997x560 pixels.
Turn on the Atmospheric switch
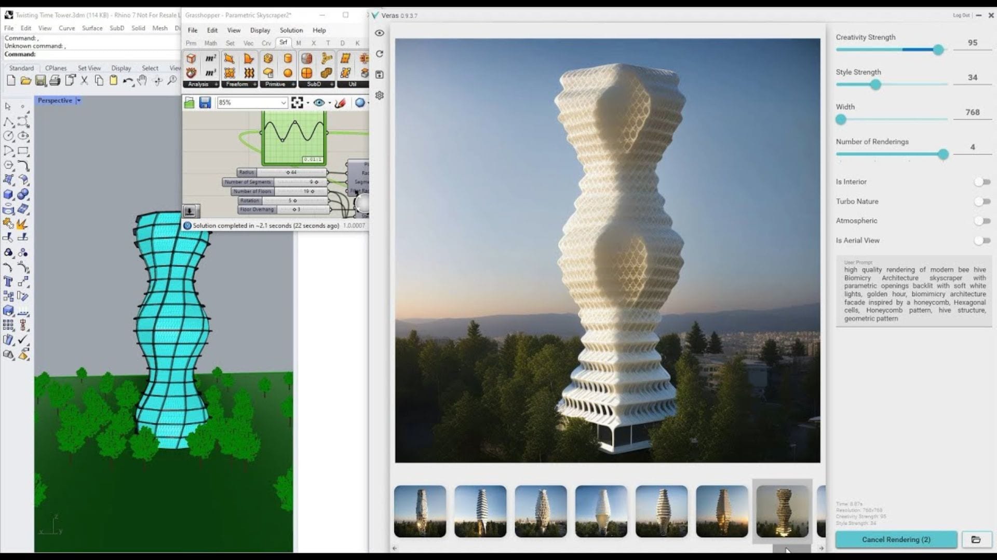point(982,221)
